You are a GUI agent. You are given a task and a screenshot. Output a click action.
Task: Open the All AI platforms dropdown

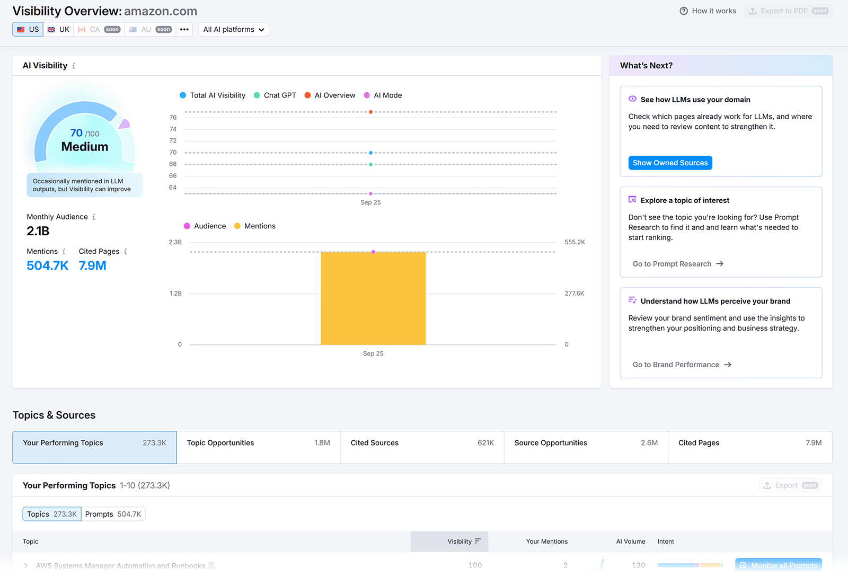tap(234, 29)
